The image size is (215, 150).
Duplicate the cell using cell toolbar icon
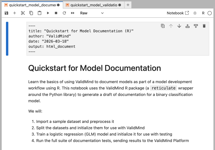pyautogui.click(x=163, y=26)
